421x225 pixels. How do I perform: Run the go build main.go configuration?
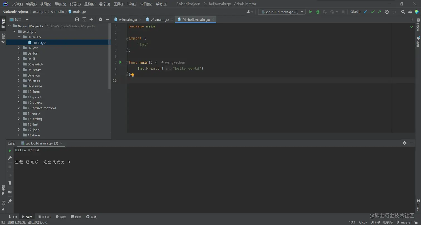click(310, 12)
